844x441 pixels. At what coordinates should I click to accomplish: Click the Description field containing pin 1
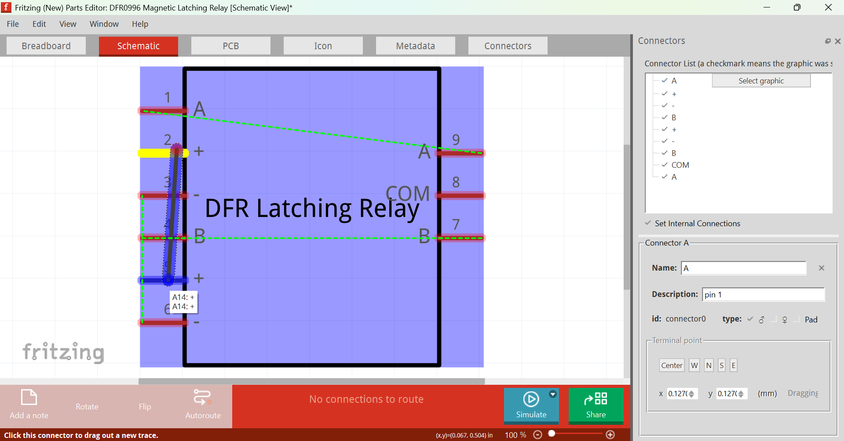pyautogui.click(x=763, y=294)
